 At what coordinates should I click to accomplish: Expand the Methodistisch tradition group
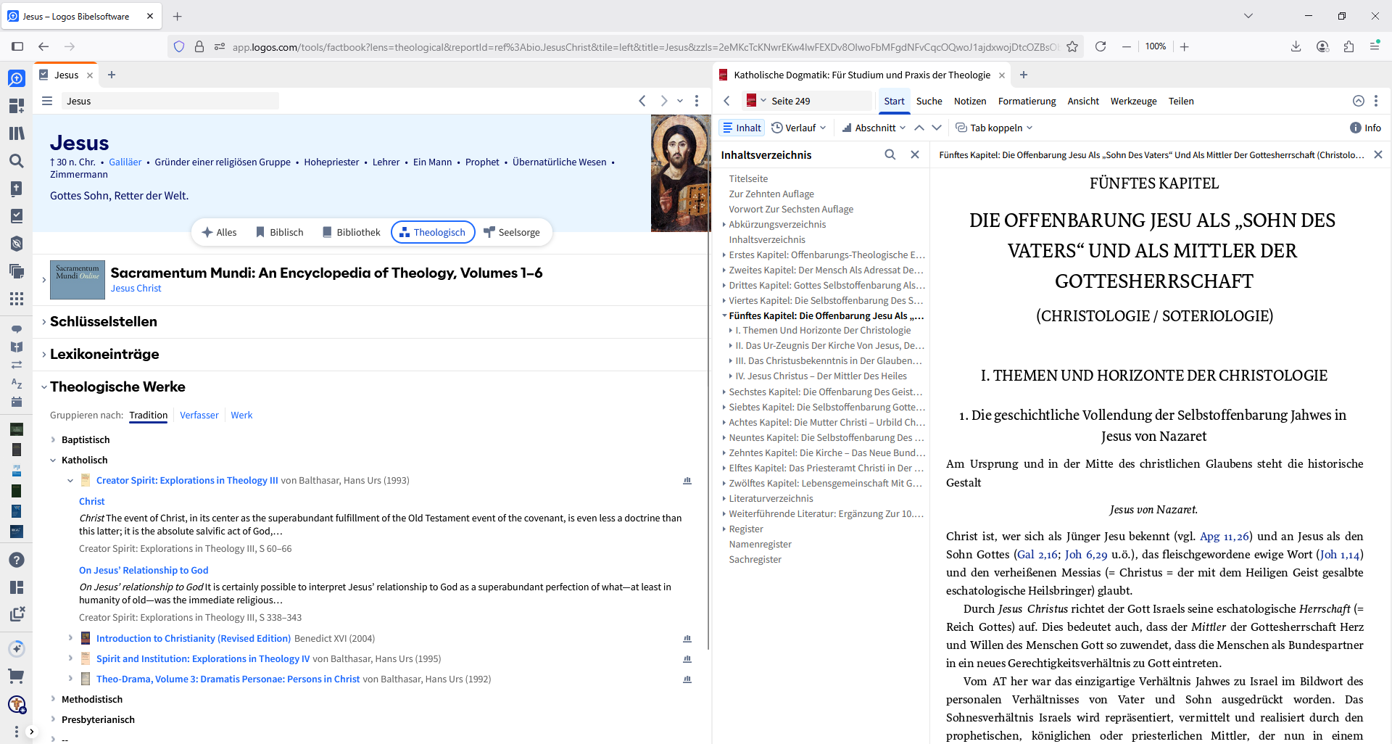pyautogui.click(x=53, y=699)
